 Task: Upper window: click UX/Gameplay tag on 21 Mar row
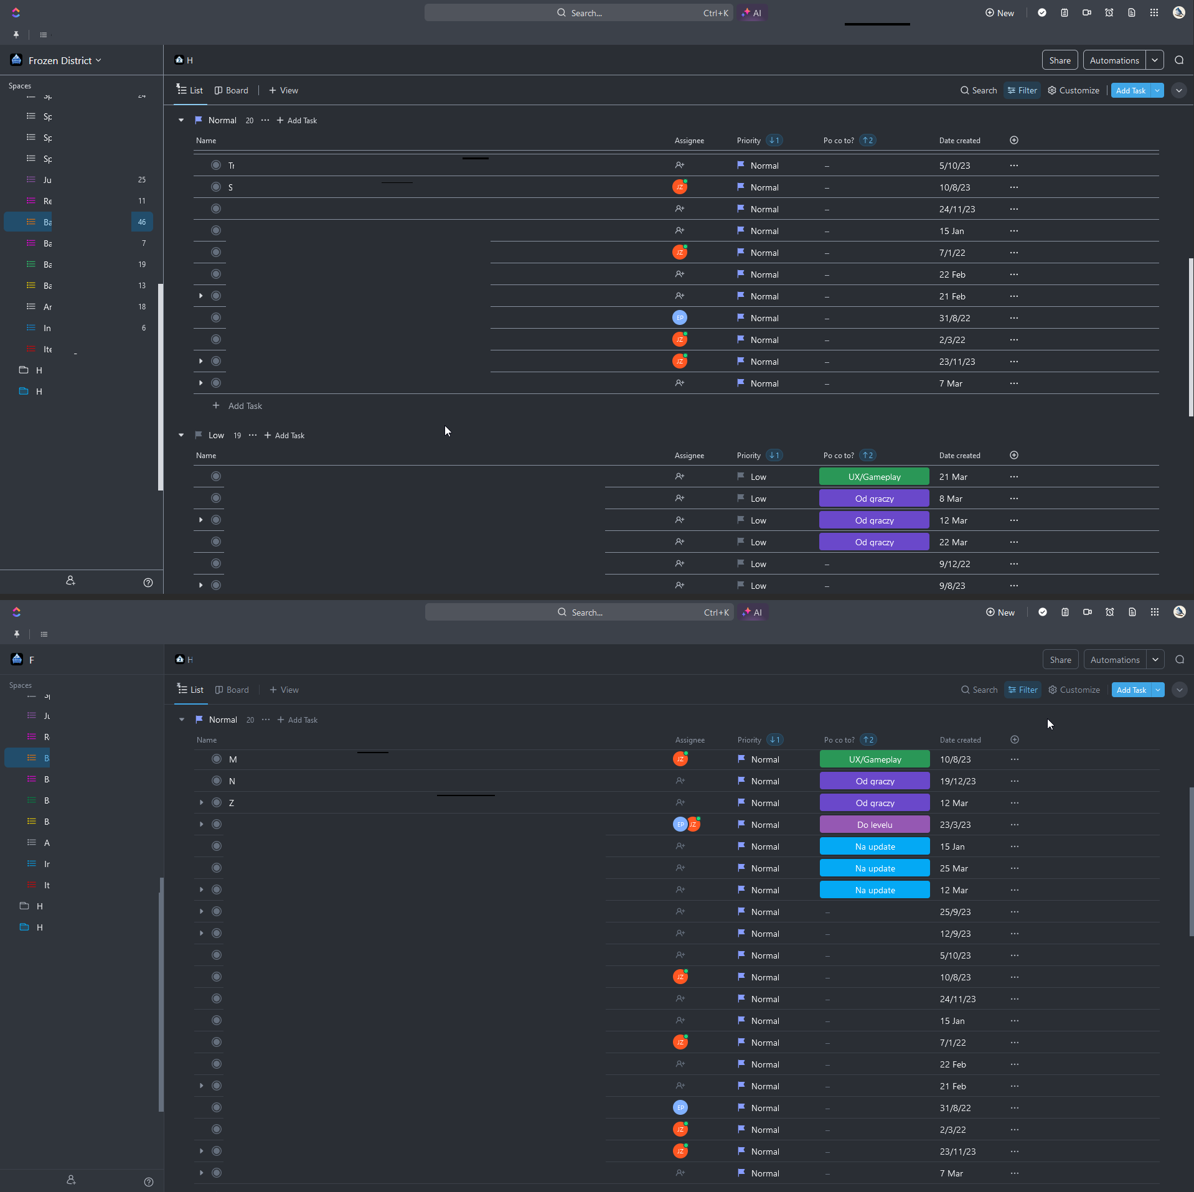pos(874,477)
